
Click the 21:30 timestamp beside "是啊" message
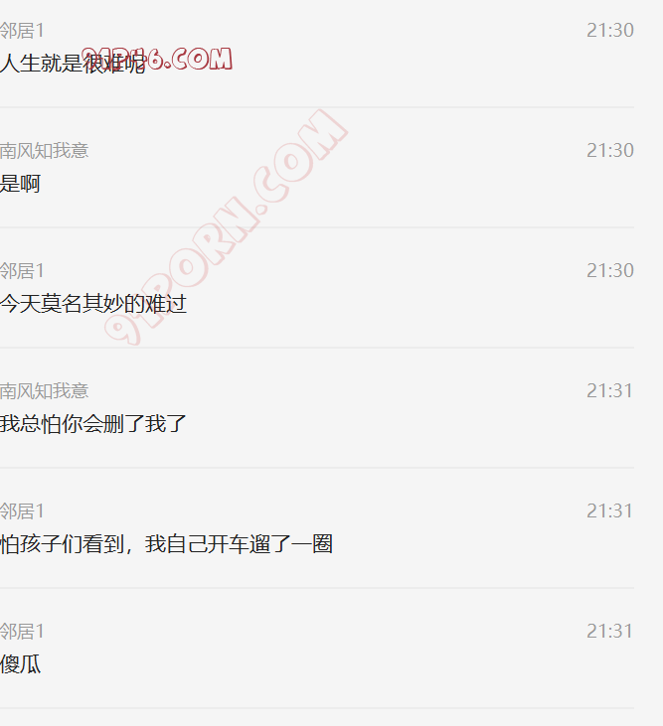609,151
